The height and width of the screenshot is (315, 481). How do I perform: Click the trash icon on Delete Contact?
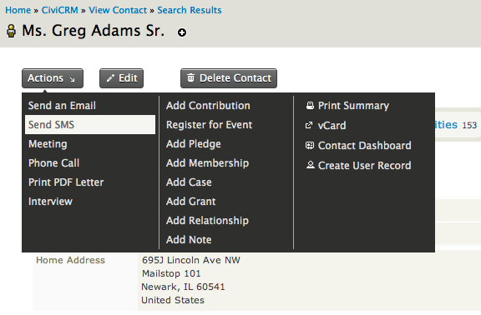pos(190,77)
